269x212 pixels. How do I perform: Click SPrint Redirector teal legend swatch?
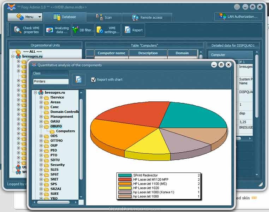pos(125,176)
